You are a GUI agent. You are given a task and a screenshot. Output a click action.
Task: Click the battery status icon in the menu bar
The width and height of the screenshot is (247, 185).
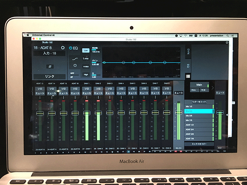[191, 36]
